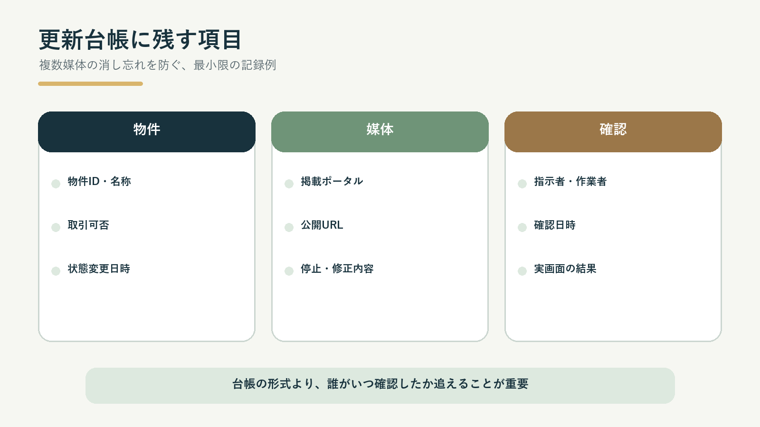
Task: Click the bullet dot beside 確認日時
Action: [x=522, y=227]
